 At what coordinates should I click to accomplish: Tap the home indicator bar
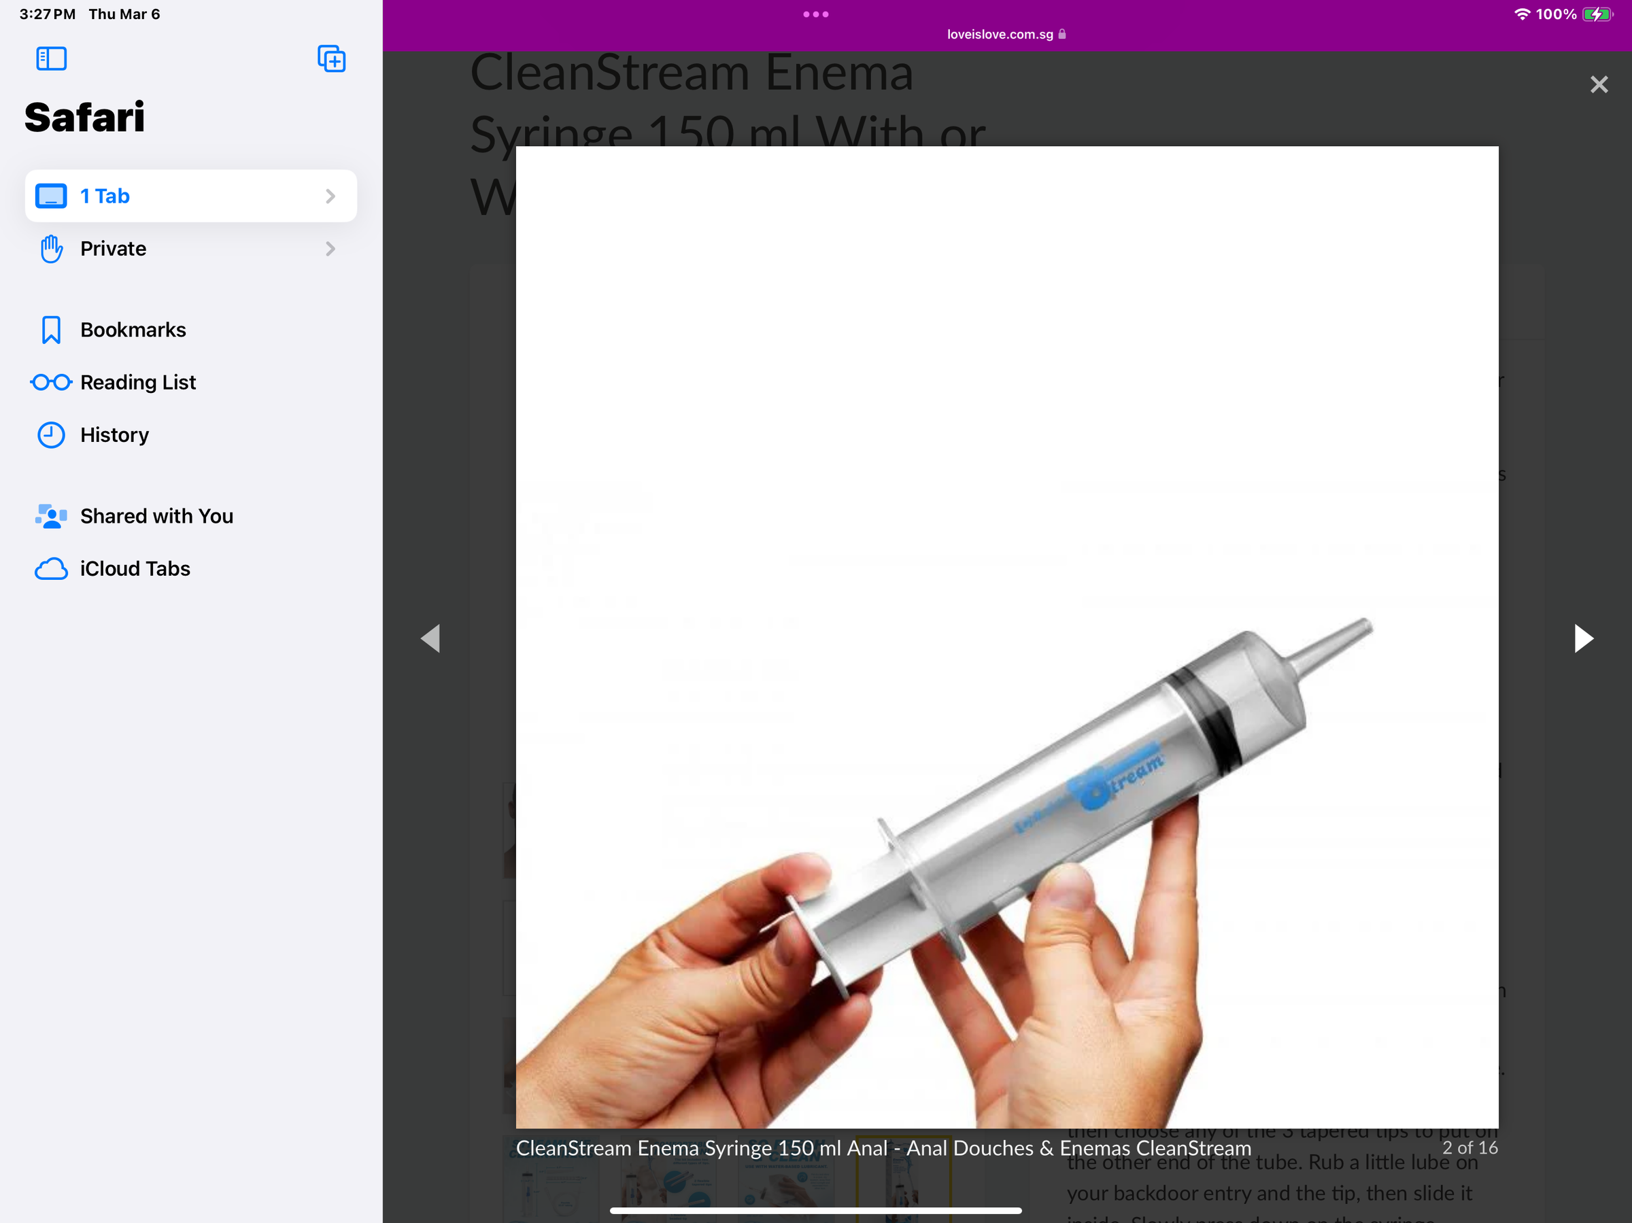[815, 1211]
